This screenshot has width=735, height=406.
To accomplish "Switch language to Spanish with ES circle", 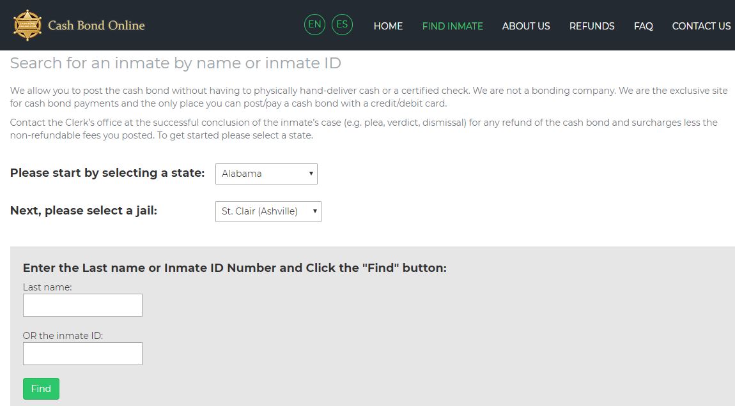I will [x=342, y=25].
